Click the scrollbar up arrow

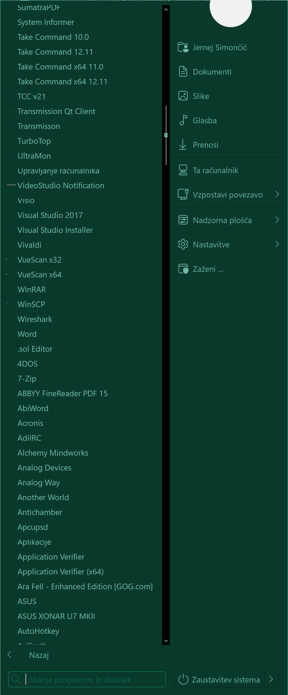(166, 10)
